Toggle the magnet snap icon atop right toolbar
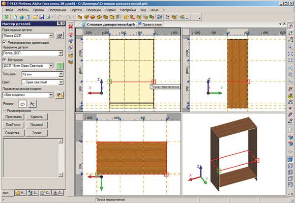 (x=291, y=26)
